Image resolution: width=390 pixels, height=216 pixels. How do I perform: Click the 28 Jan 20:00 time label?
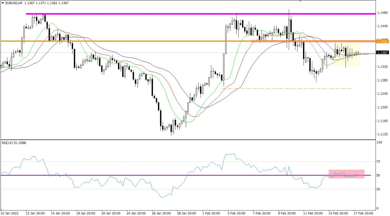[x=187, y=213]
